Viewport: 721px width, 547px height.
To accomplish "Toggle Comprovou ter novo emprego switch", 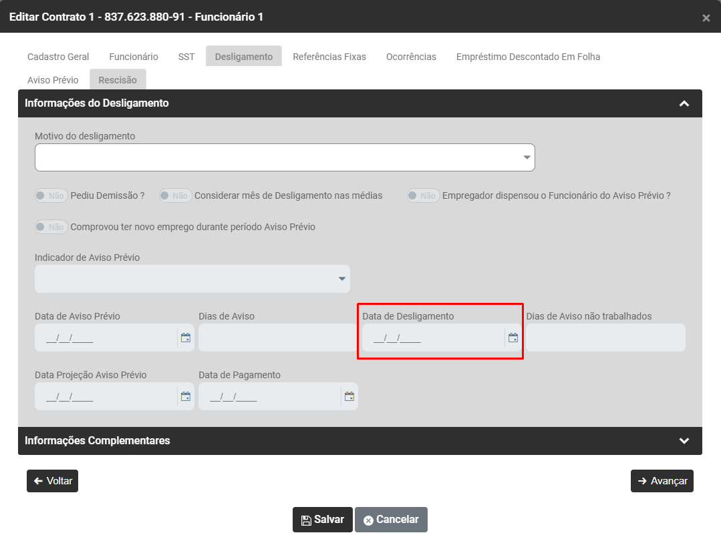I will point(51,227).
